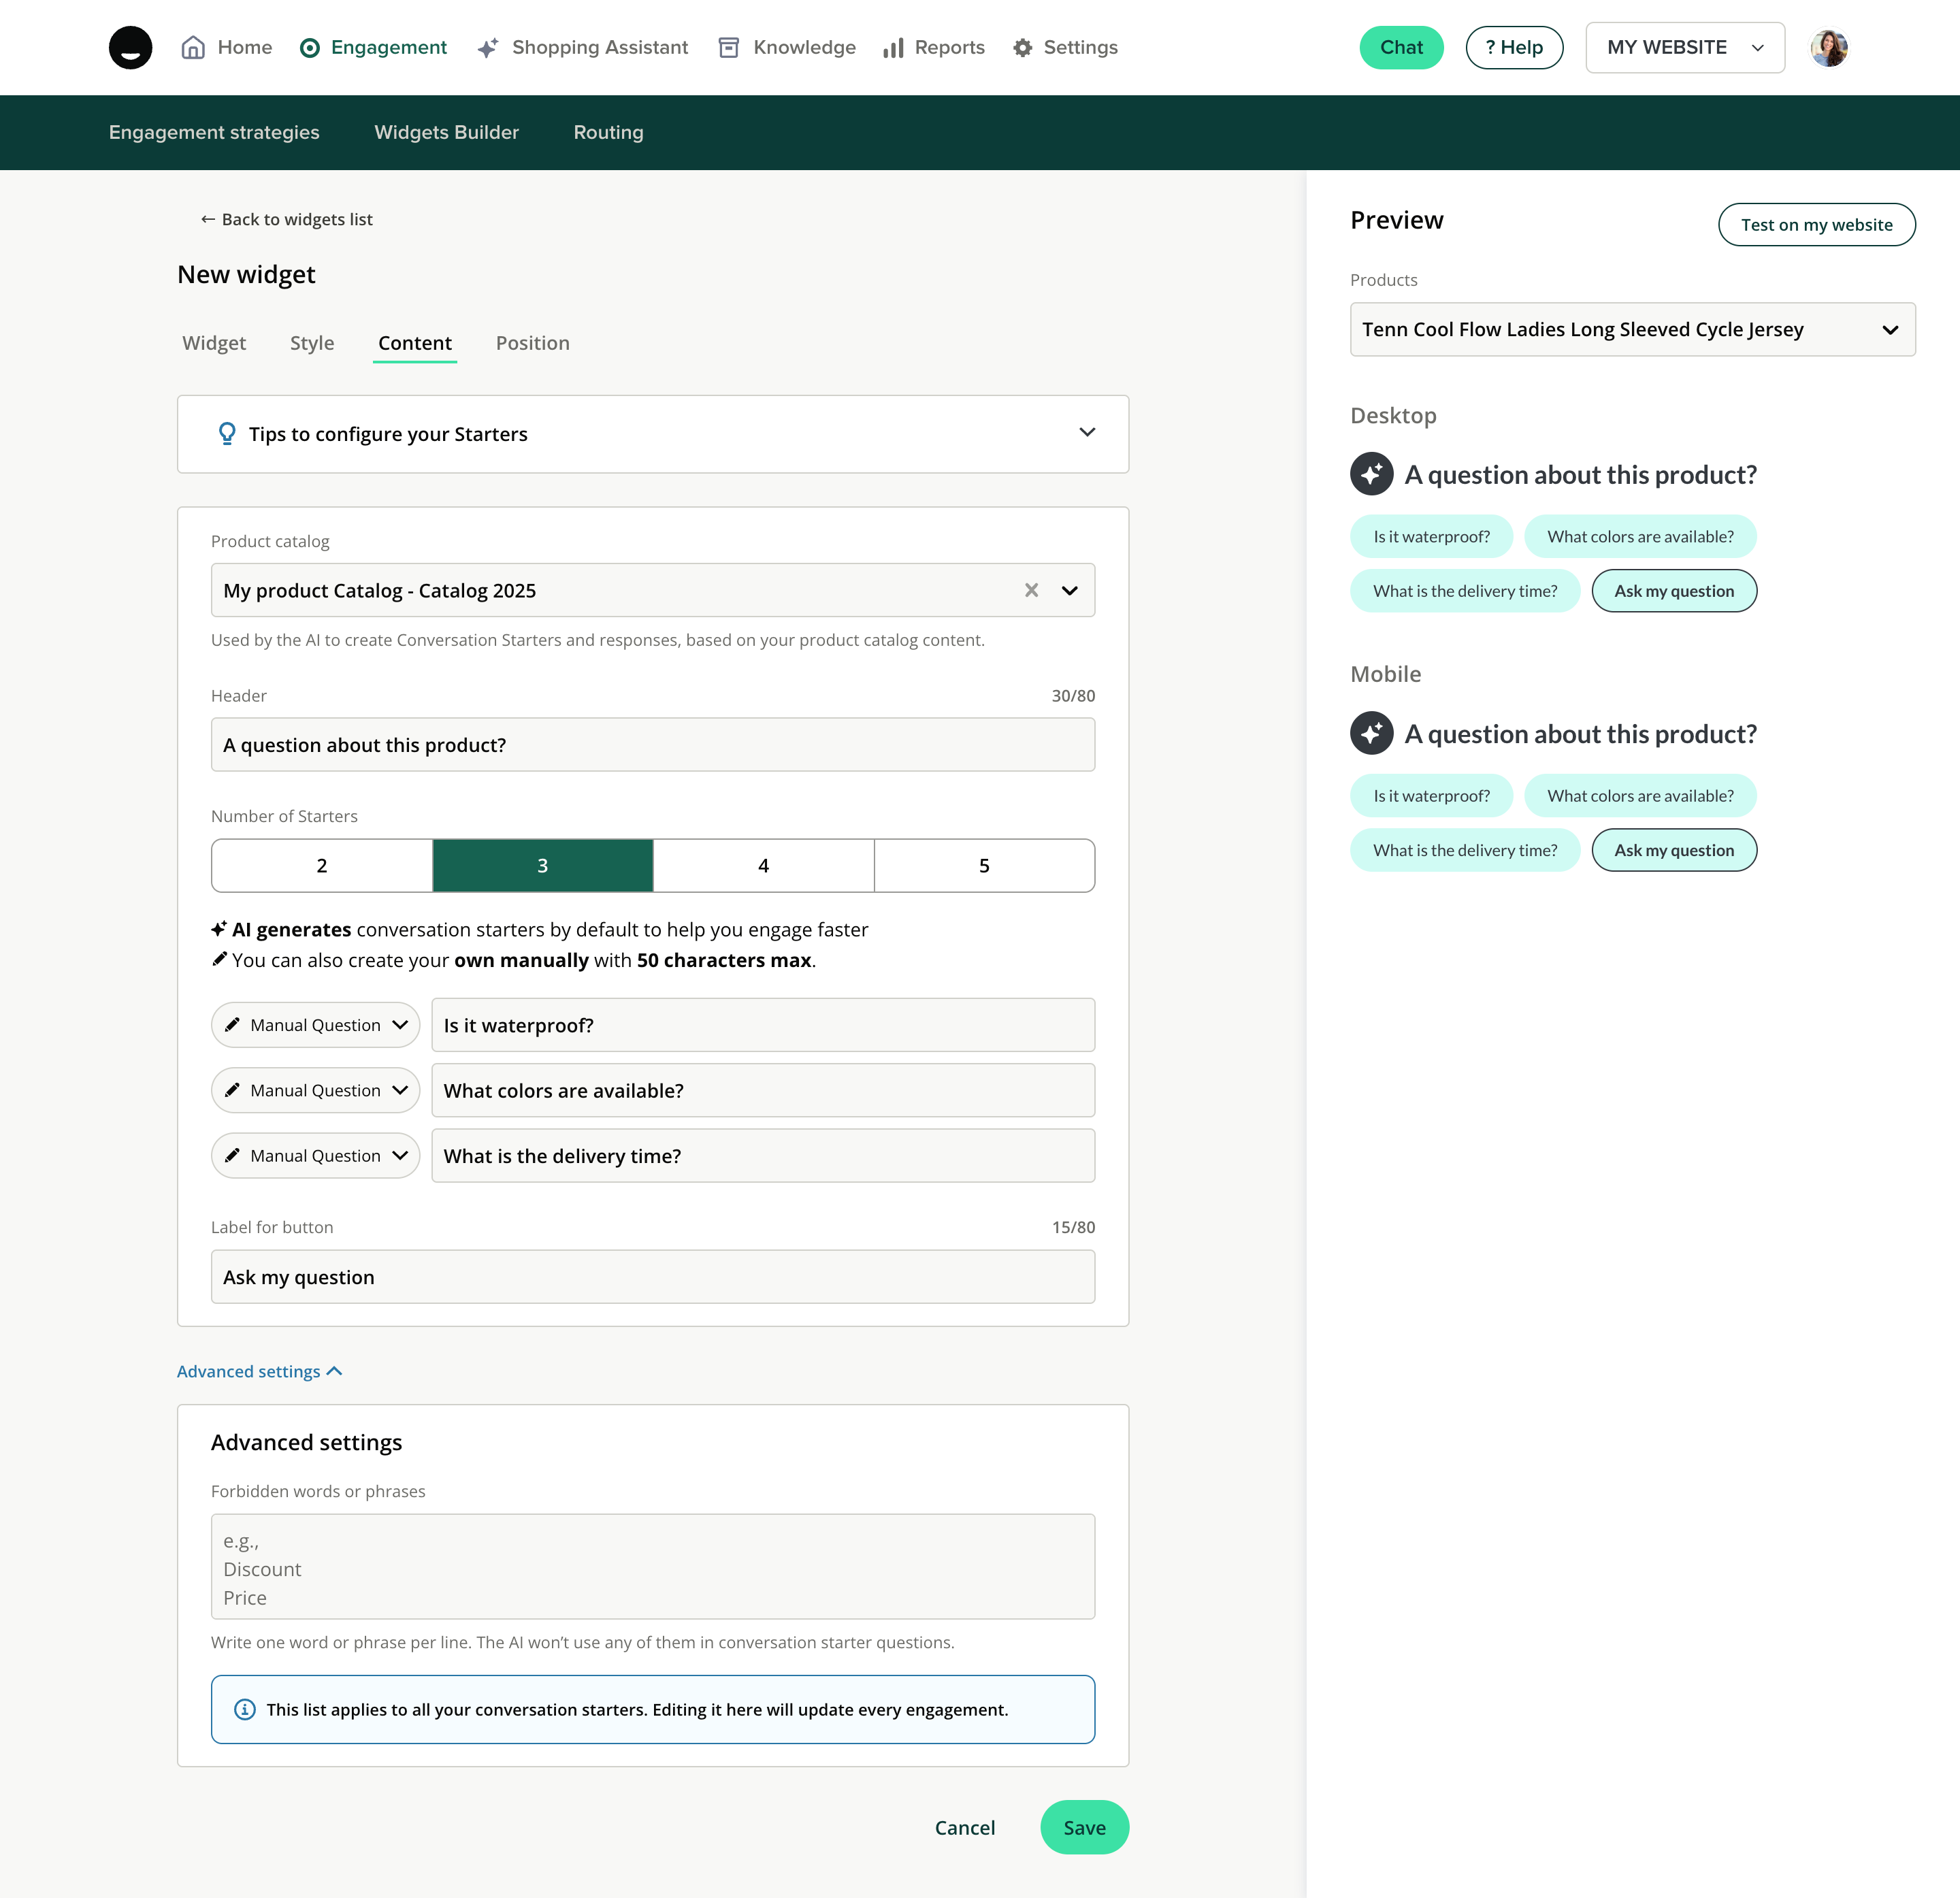Click the Shopping Assistant sparkle icon
1960x1898 pixels.
487,48
